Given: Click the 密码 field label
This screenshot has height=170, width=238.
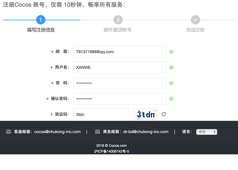Looking at the screenshot, I should point(62,83).
